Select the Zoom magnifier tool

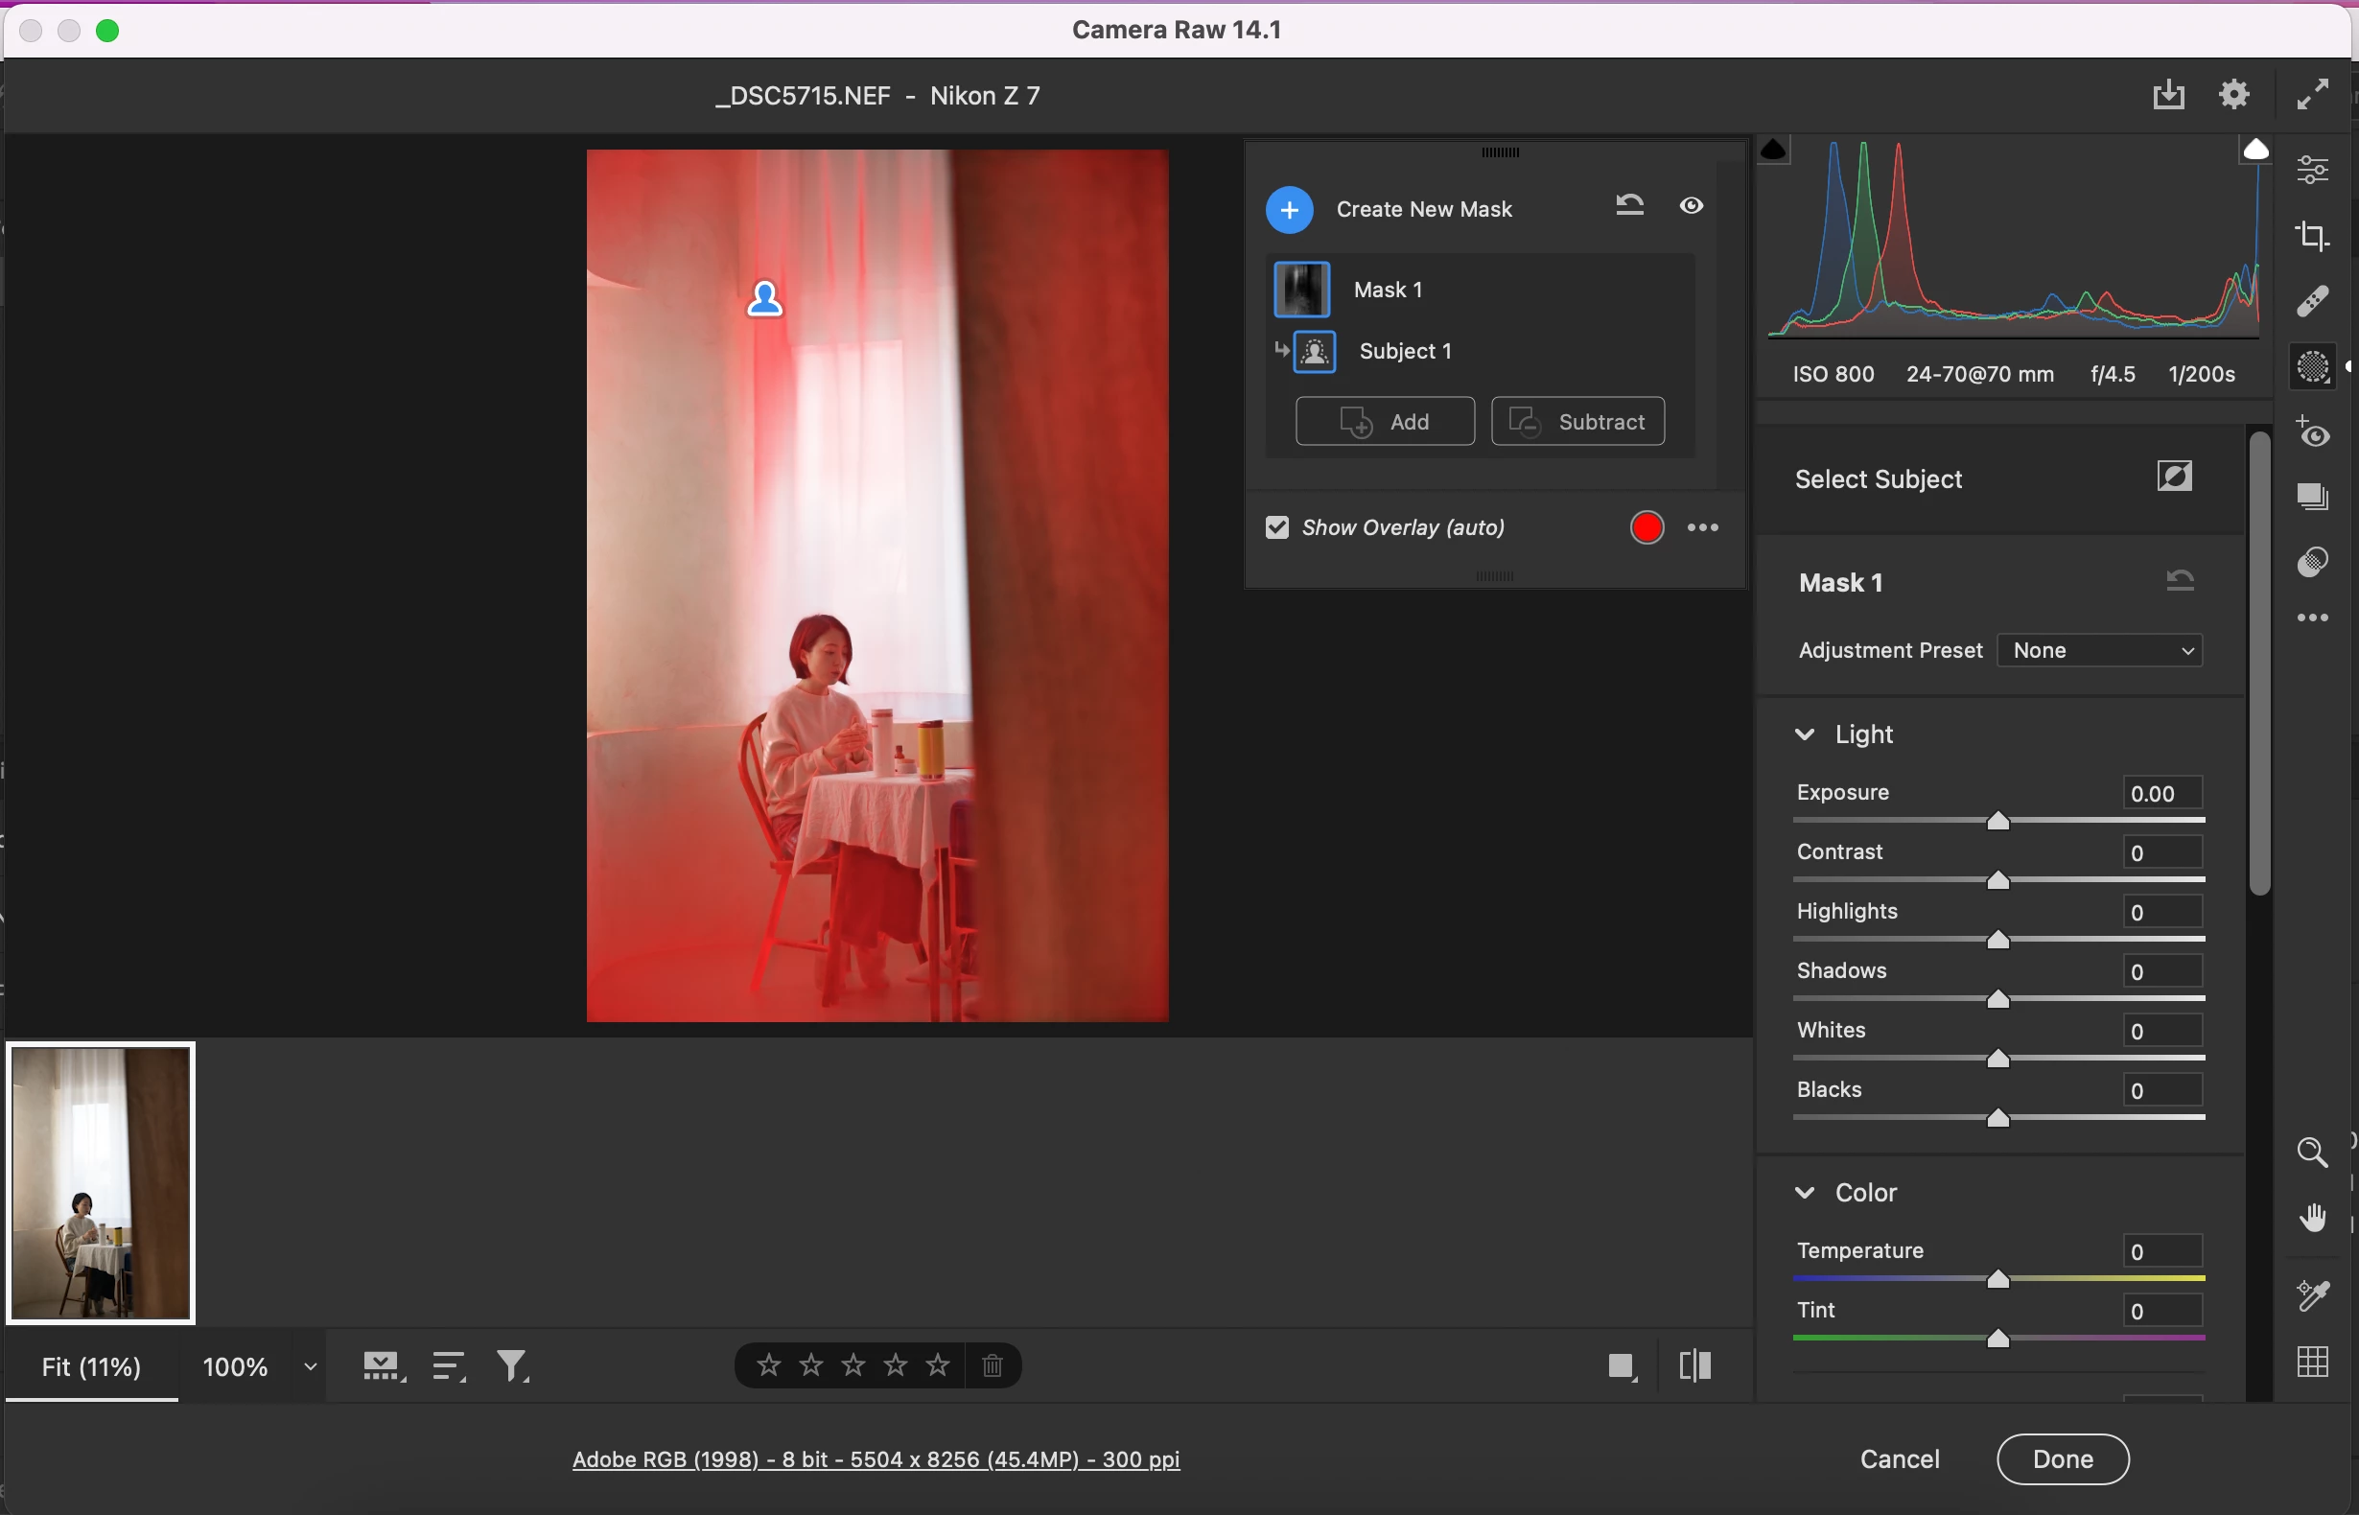2313,1153
